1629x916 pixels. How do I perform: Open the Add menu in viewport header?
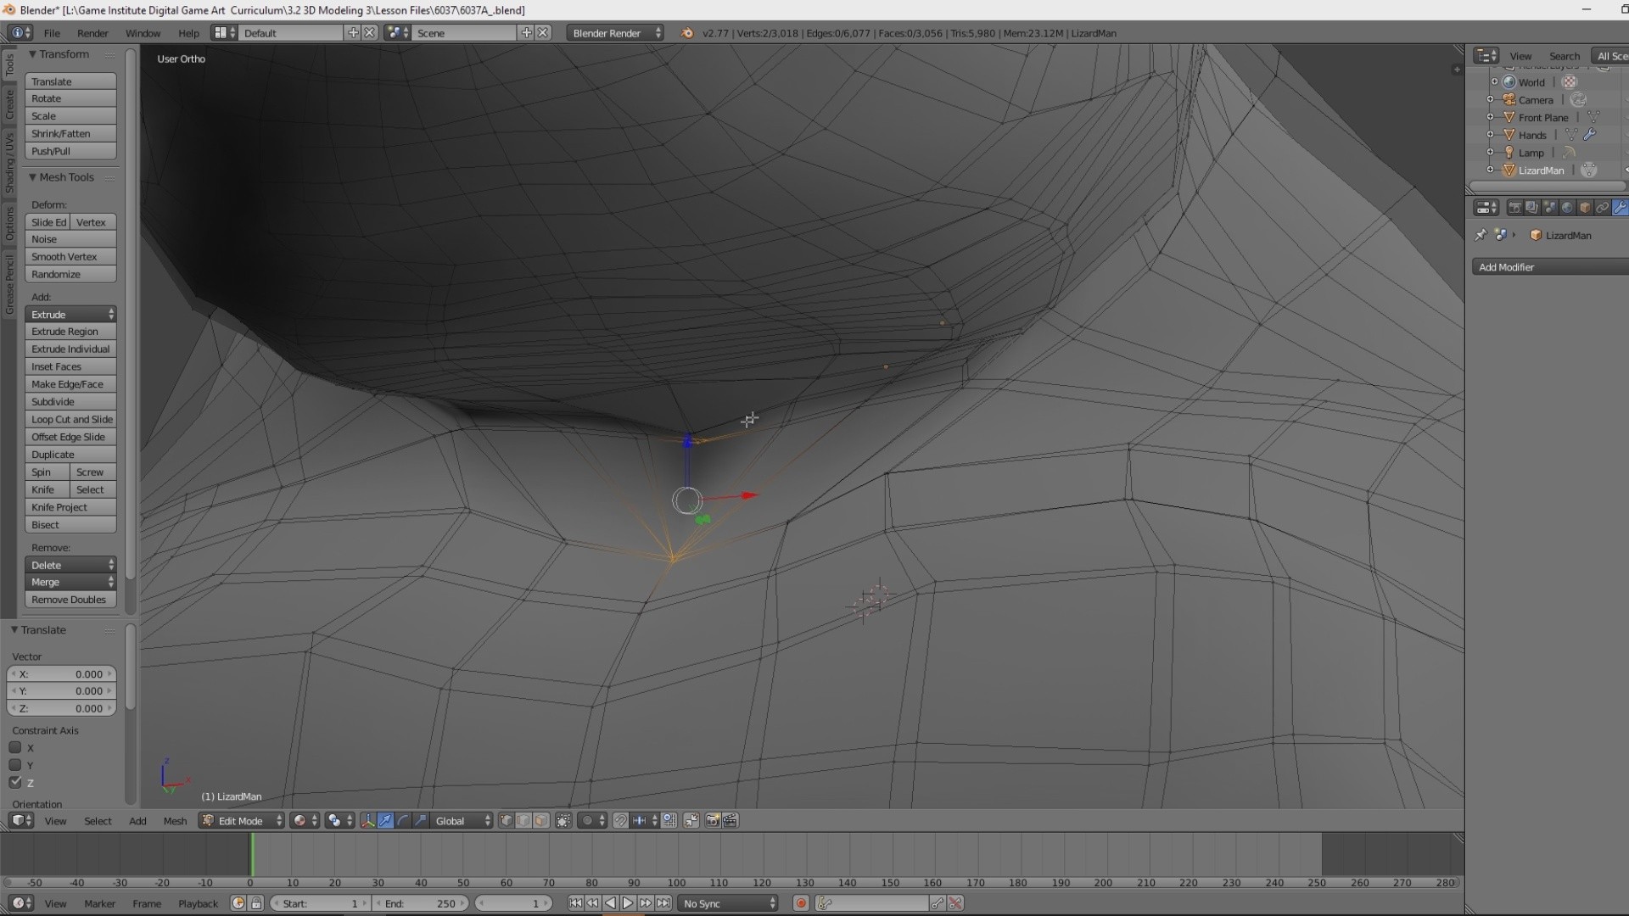point(137,820)
